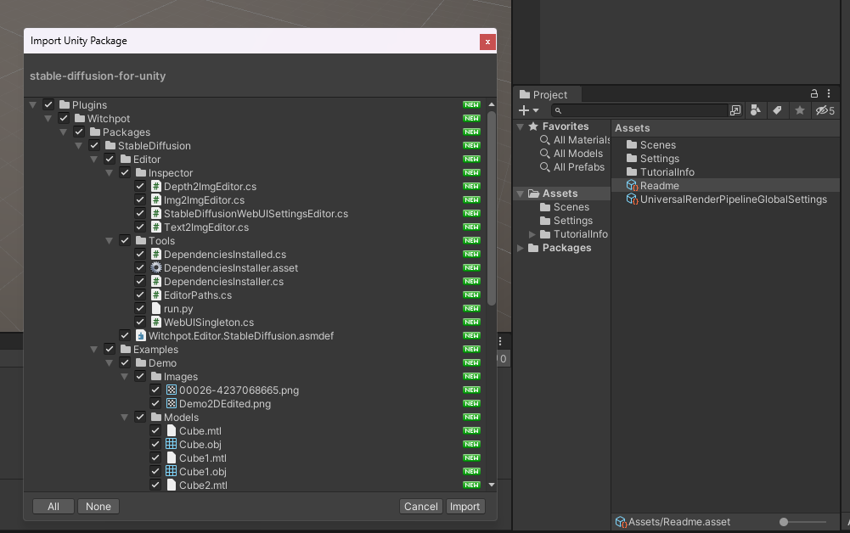Viewport: 850px width, 533px height.
Task: Collapse the Packages folder in import tree
Action: coord(63,132)
